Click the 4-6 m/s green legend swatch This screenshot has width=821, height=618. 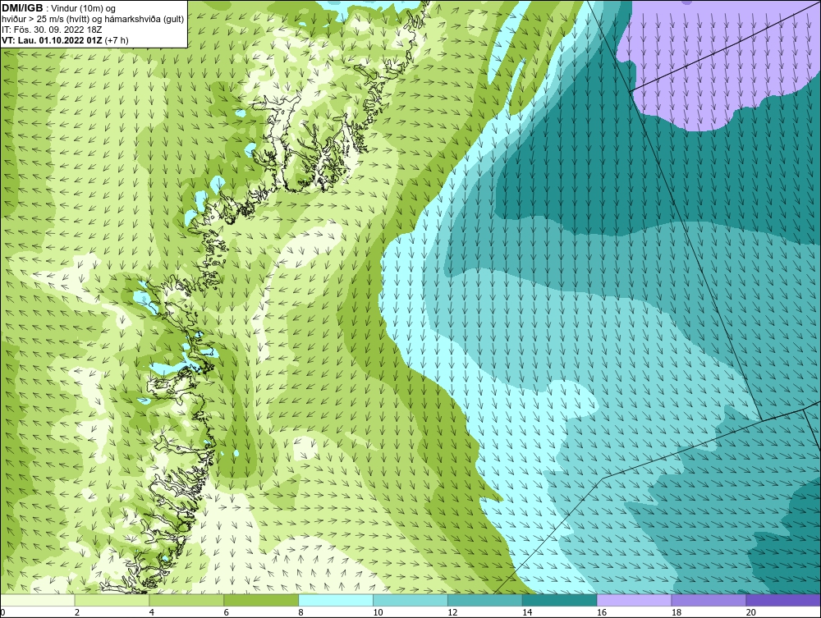[186, 600]
